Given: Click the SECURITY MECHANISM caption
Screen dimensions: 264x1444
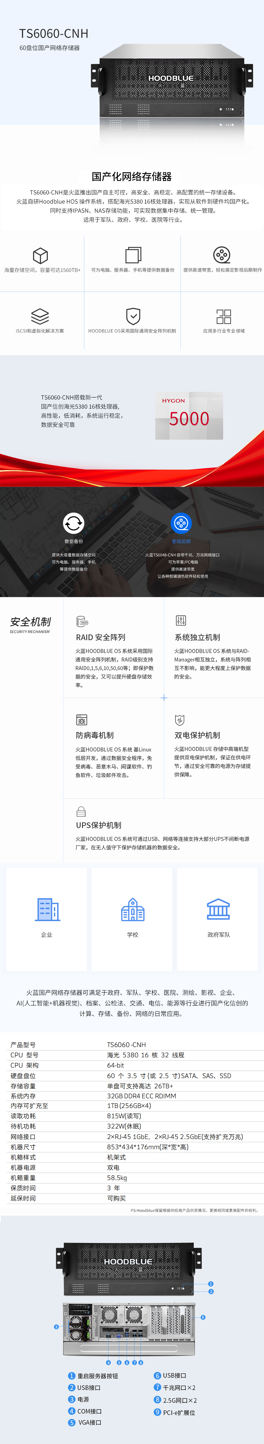Looking at the screenshot, I should coord(30,632).
